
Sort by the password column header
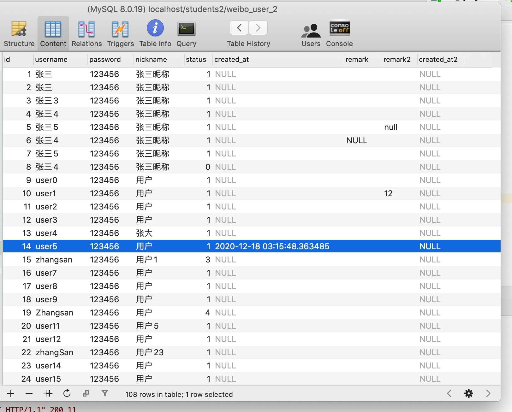tap(111, 59)
